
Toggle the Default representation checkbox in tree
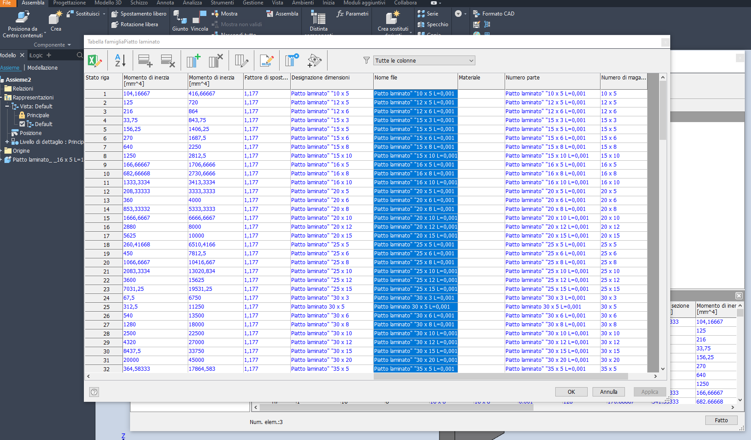pos(22,124)
